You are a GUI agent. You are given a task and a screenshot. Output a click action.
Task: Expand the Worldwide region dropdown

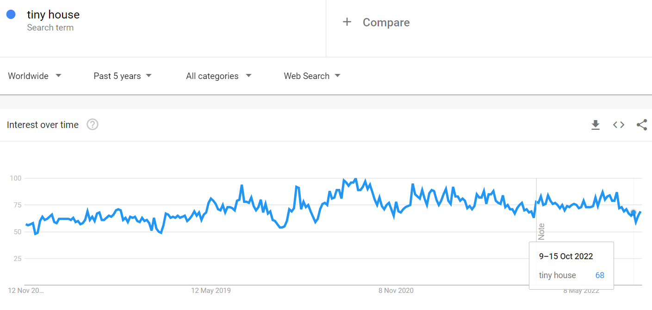point(35,76)
